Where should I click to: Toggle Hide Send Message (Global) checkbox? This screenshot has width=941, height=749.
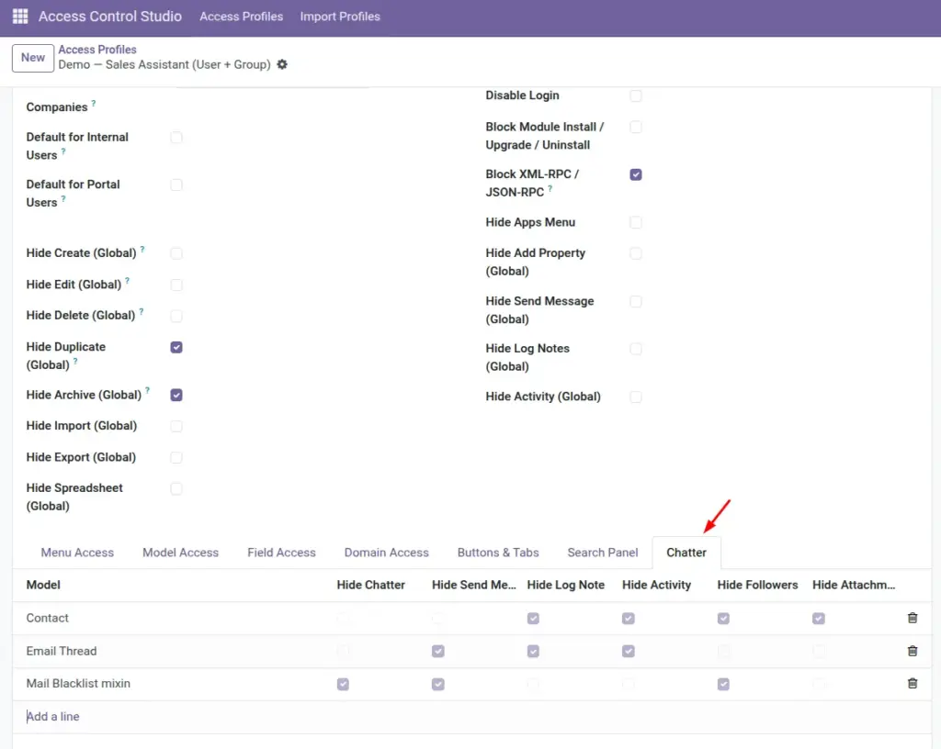636,301
